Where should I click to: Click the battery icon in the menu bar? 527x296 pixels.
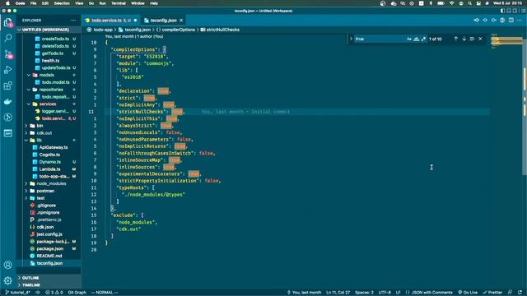(441, 3)
